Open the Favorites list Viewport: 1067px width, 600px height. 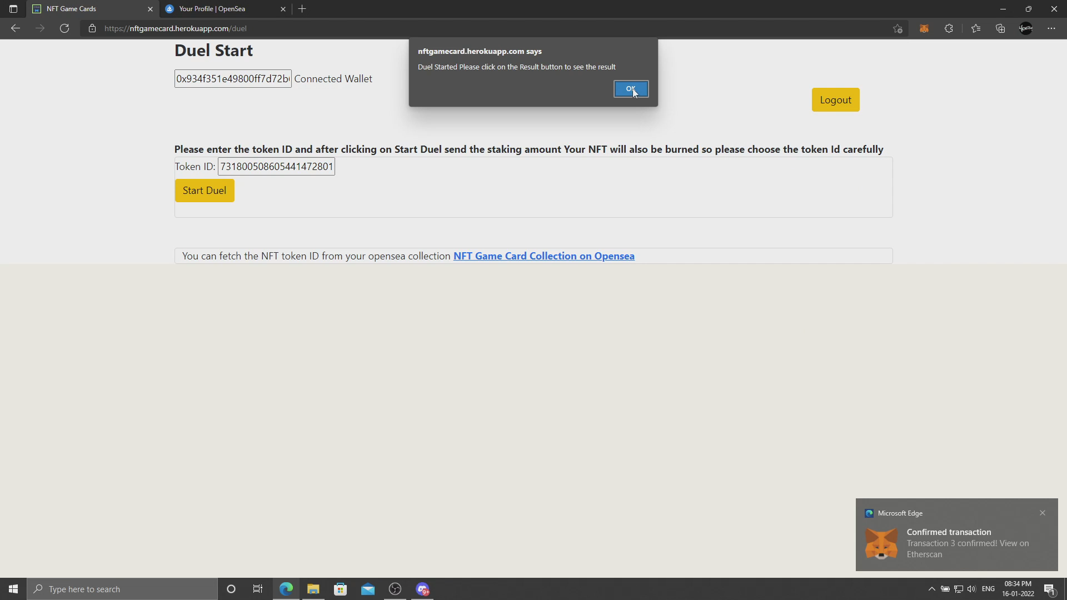click(976, 28)
